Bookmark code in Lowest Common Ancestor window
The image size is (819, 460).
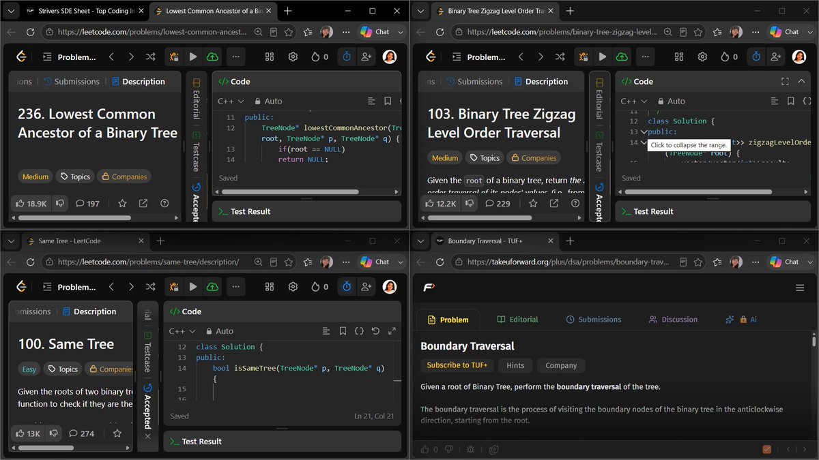click(388, 101)
